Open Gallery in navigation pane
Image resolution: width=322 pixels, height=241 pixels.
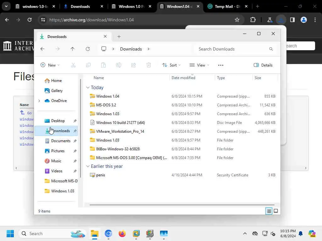53,91
